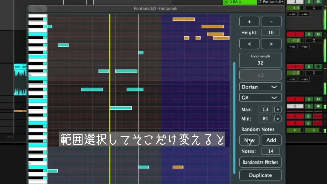Toggle return track A activator
Viewport: 327px width, 184px height.
295,116
